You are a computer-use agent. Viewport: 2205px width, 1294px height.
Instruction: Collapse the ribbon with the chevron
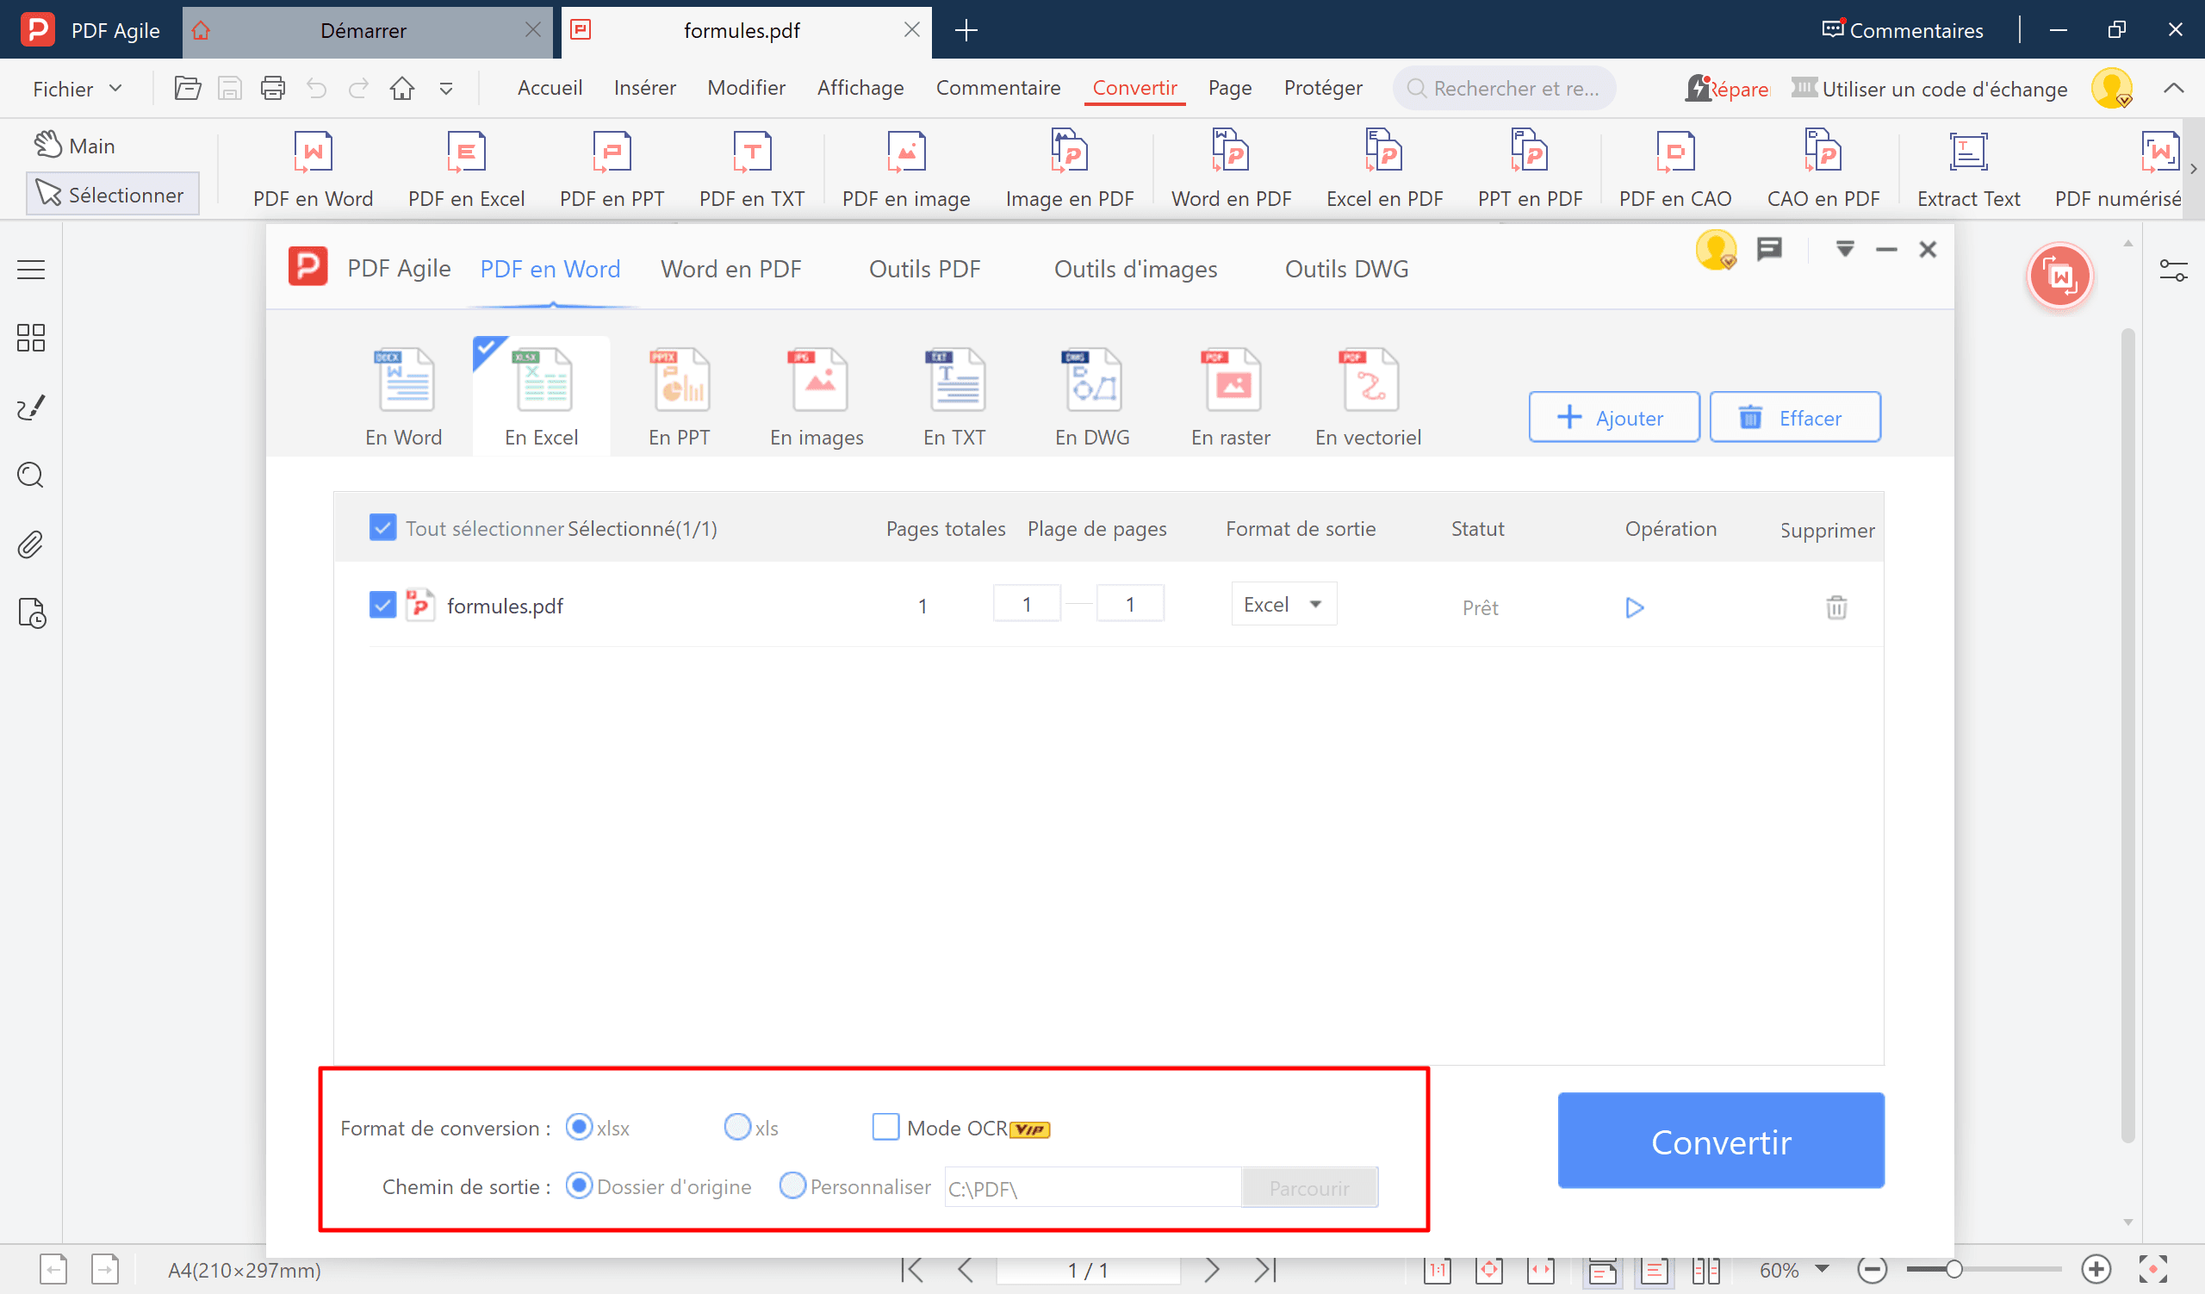pos(2173,89)
